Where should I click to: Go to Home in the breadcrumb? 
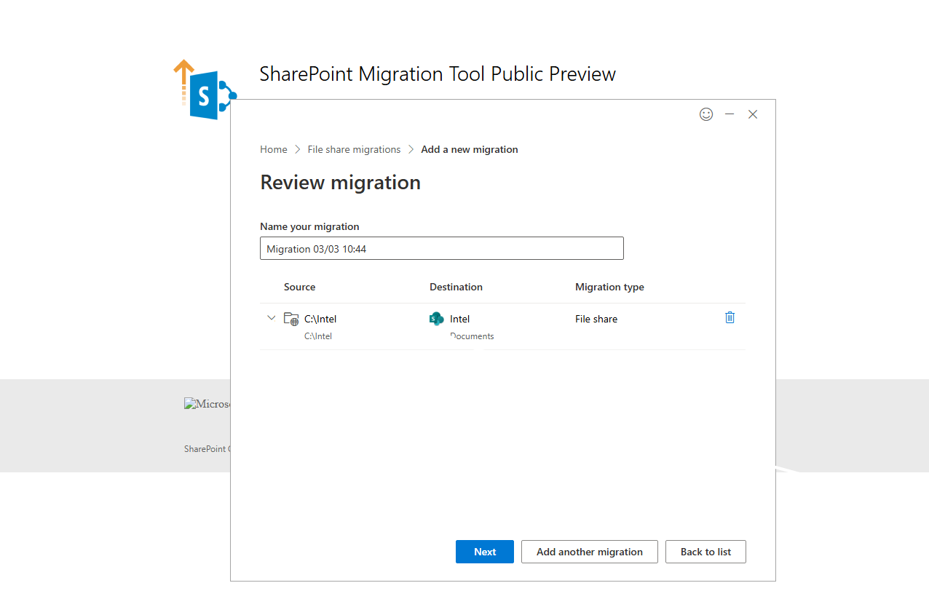click(274, 149)
